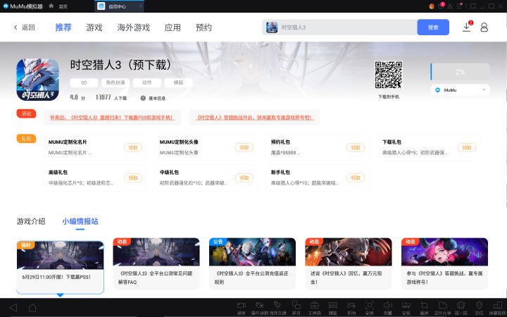
Task: Click the 录屏 screen record icon
Action: click(x=242, y=305)
